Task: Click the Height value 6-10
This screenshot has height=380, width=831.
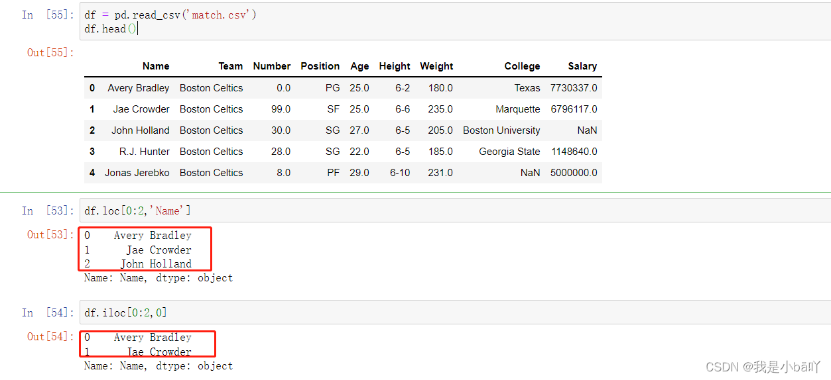Action: click(400, 173)
